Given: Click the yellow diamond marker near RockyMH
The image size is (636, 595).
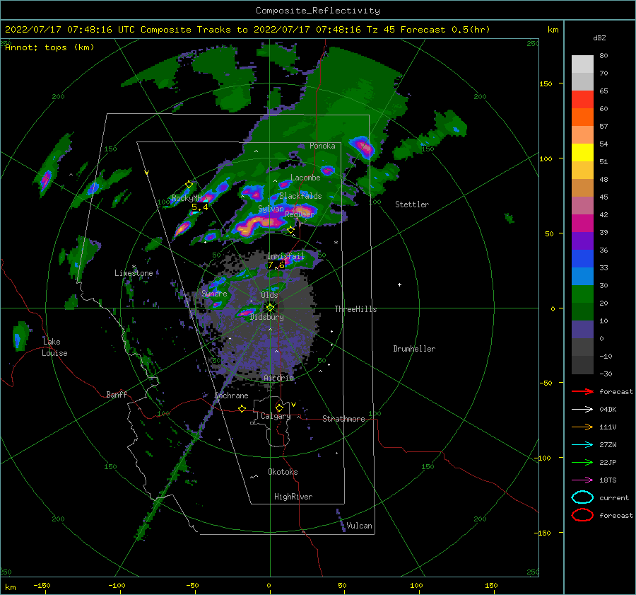Looking at the screenshot, I should click(x=189, y=185).
